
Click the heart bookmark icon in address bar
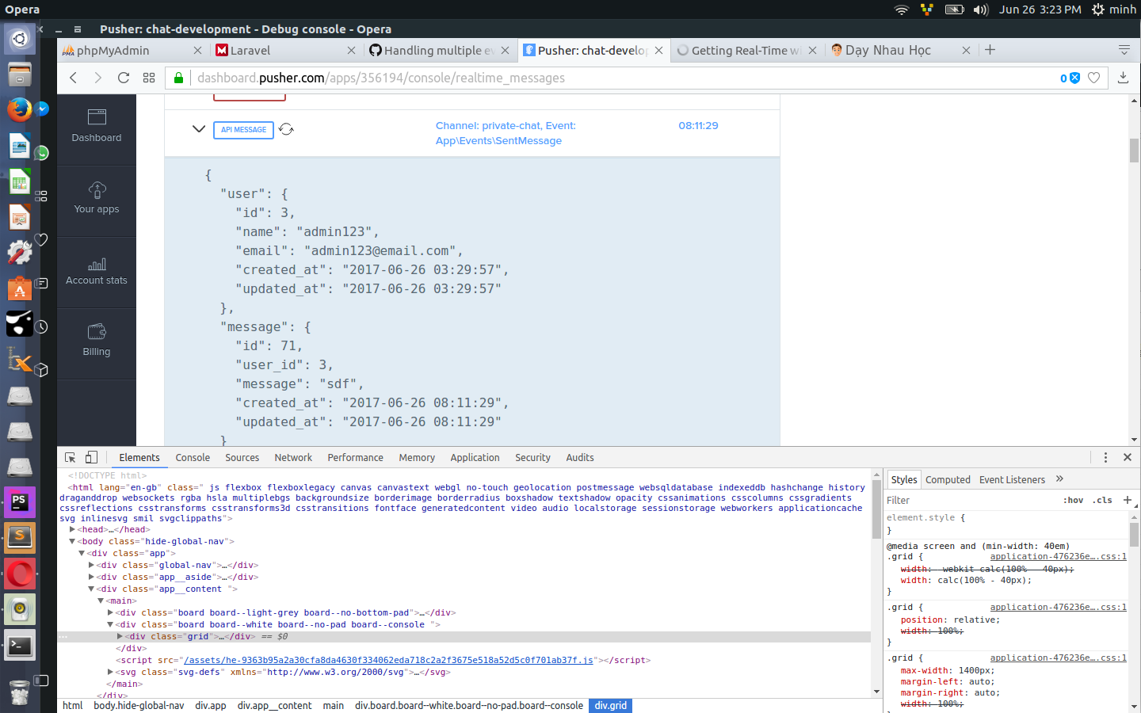[x=1093, y=78]
